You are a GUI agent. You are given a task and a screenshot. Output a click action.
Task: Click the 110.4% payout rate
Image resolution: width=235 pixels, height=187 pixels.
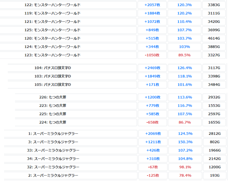tap(184, 22)
